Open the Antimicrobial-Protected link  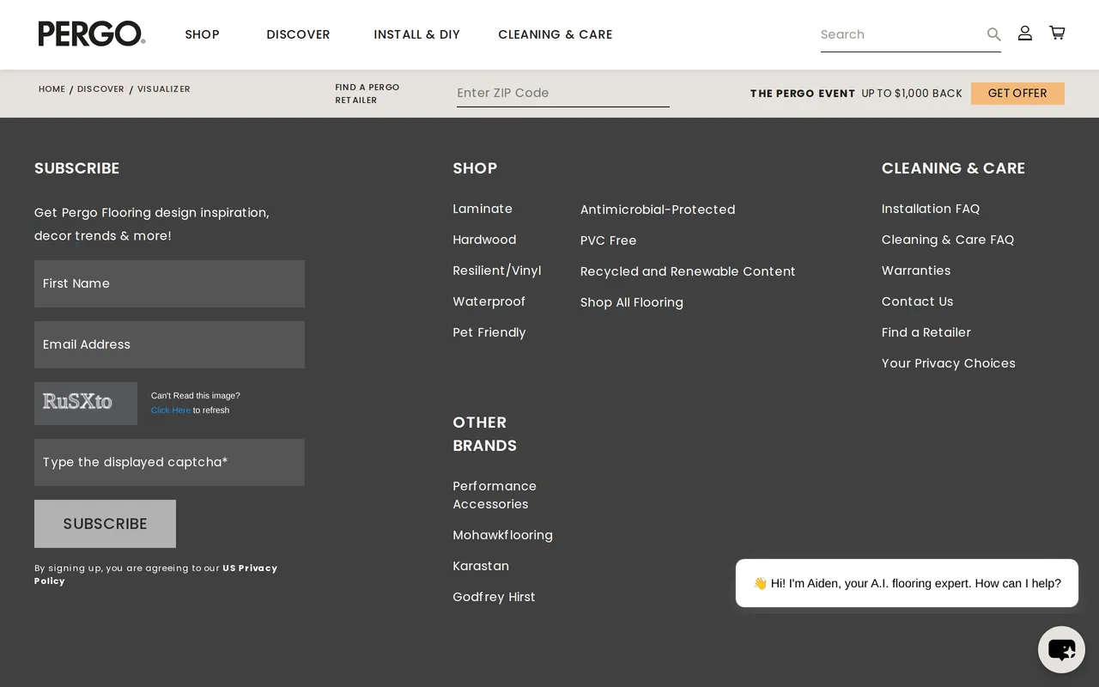[658, 210]
